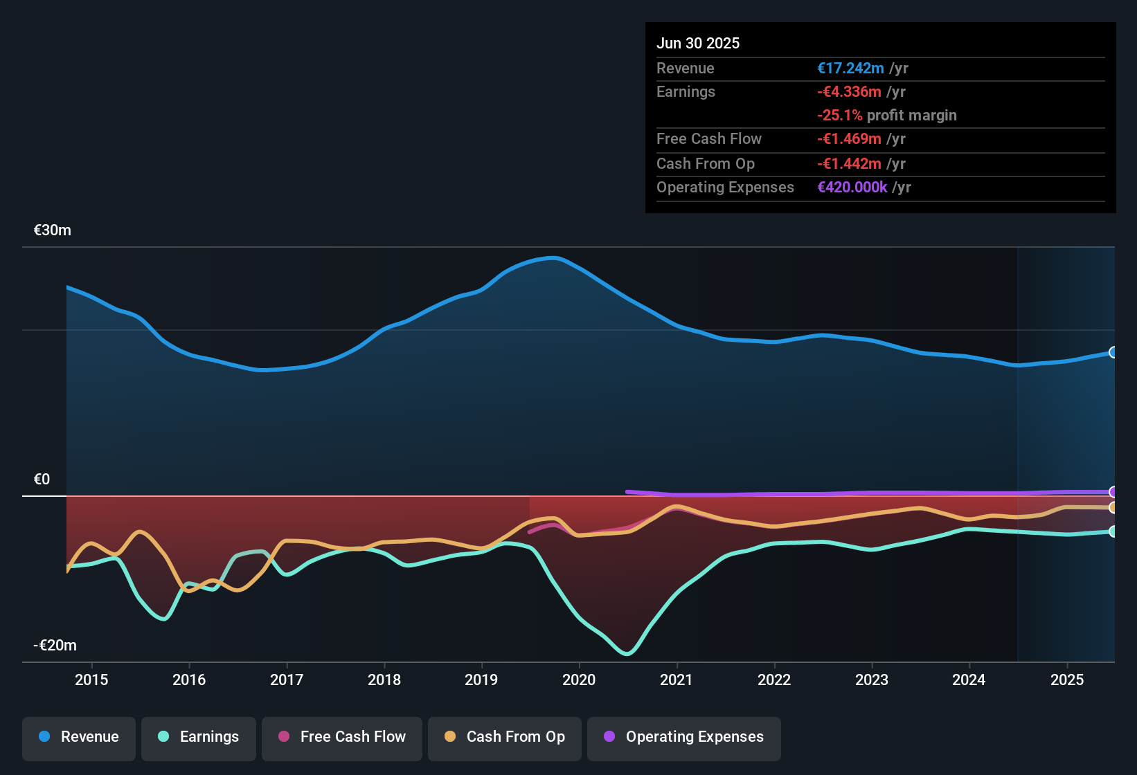Open the Cash From Op legend entry
The image size is (1137, 775).
504,738
